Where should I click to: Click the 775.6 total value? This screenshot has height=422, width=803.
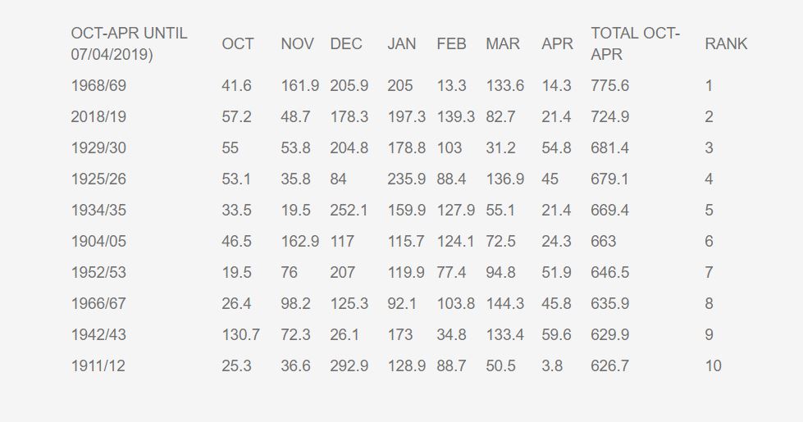tap(609, 86)
